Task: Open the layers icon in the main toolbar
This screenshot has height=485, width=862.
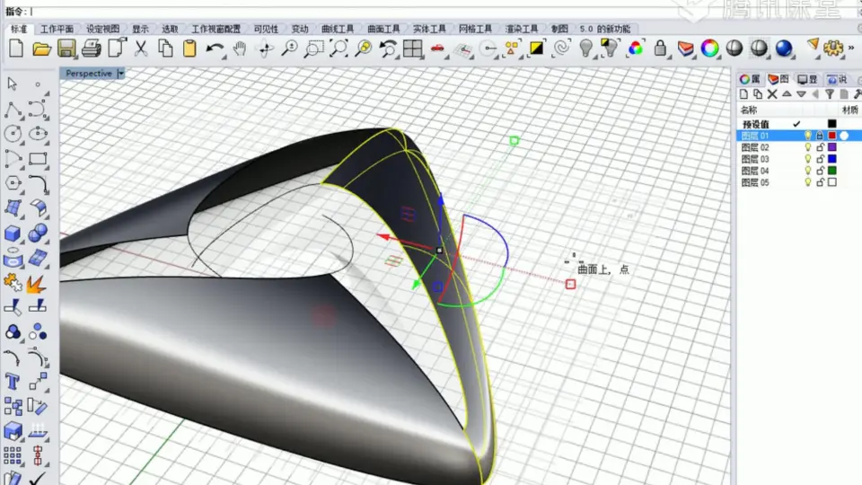Action: tap(685, 48)
